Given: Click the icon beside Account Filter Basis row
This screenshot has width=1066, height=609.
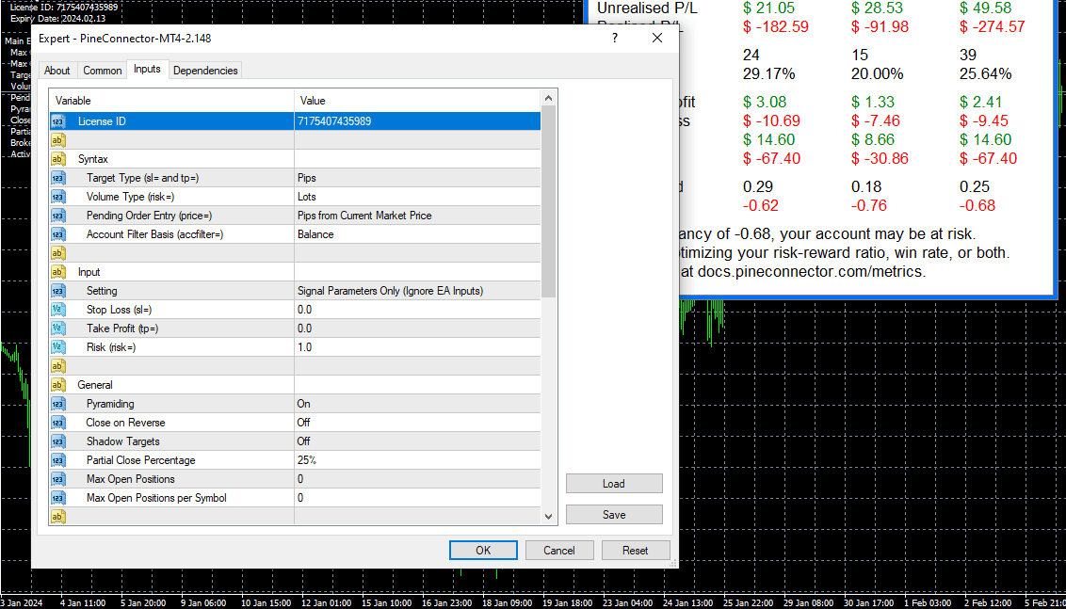Looking at the screenshot, I should [x=58, y=234].
